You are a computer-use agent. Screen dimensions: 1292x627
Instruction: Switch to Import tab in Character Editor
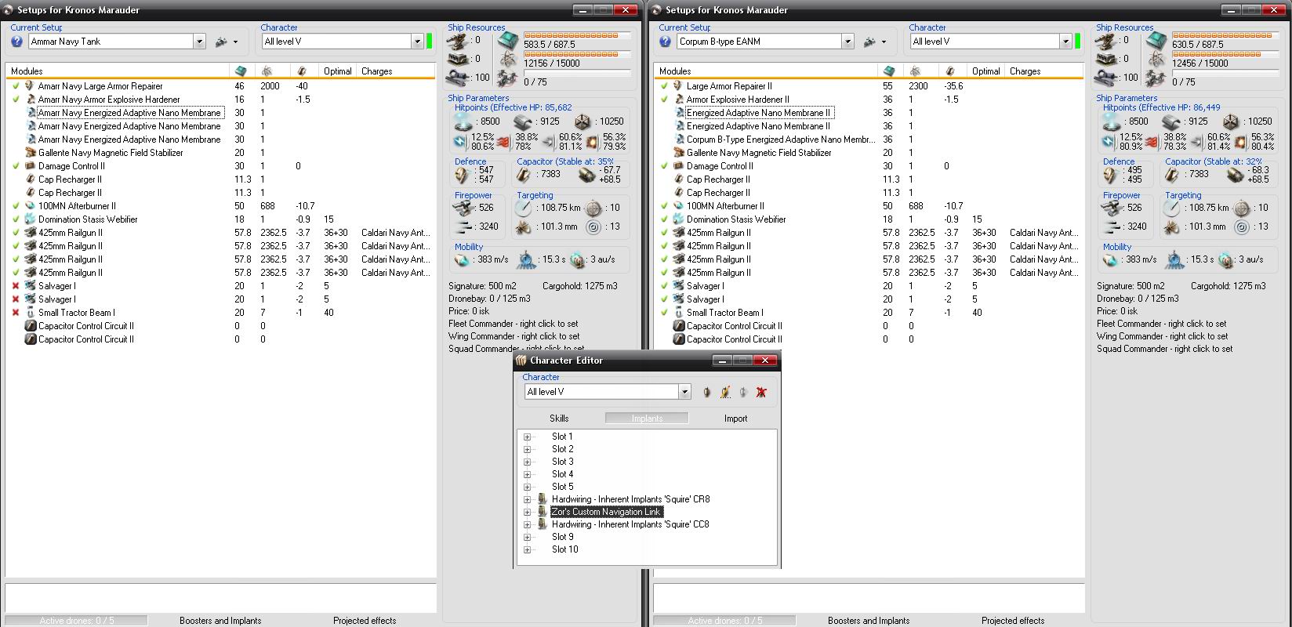pos(735,419)
